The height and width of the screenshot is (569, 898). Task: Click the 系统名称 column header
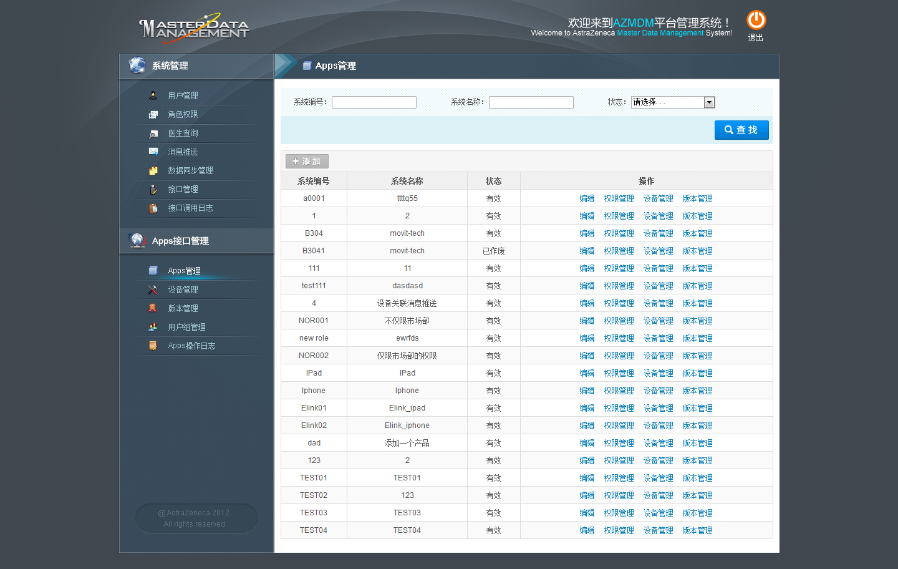click(x=407, y=181)
